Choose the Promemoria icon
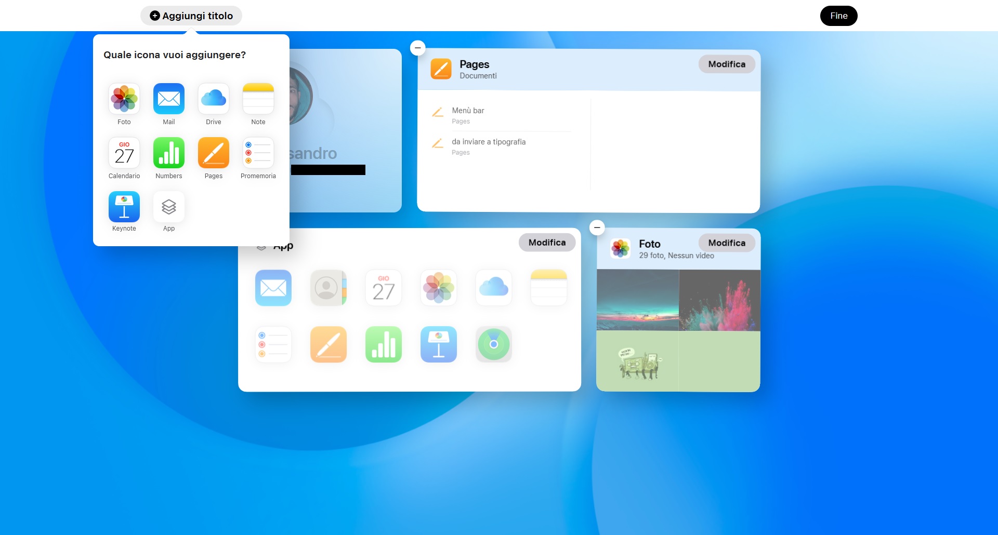 [258, 153]
